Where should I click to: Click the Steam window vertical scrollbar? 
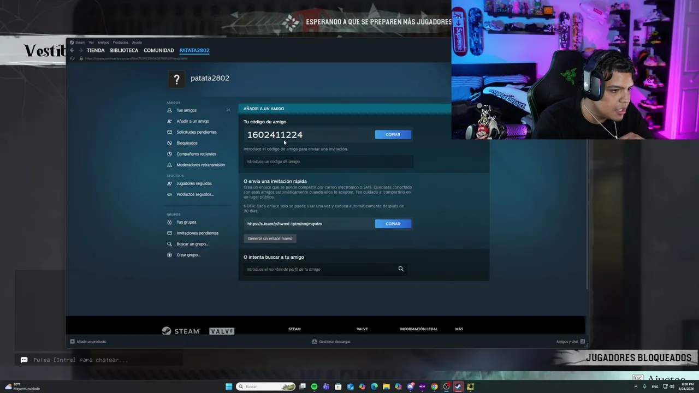(x=587, y=175)
